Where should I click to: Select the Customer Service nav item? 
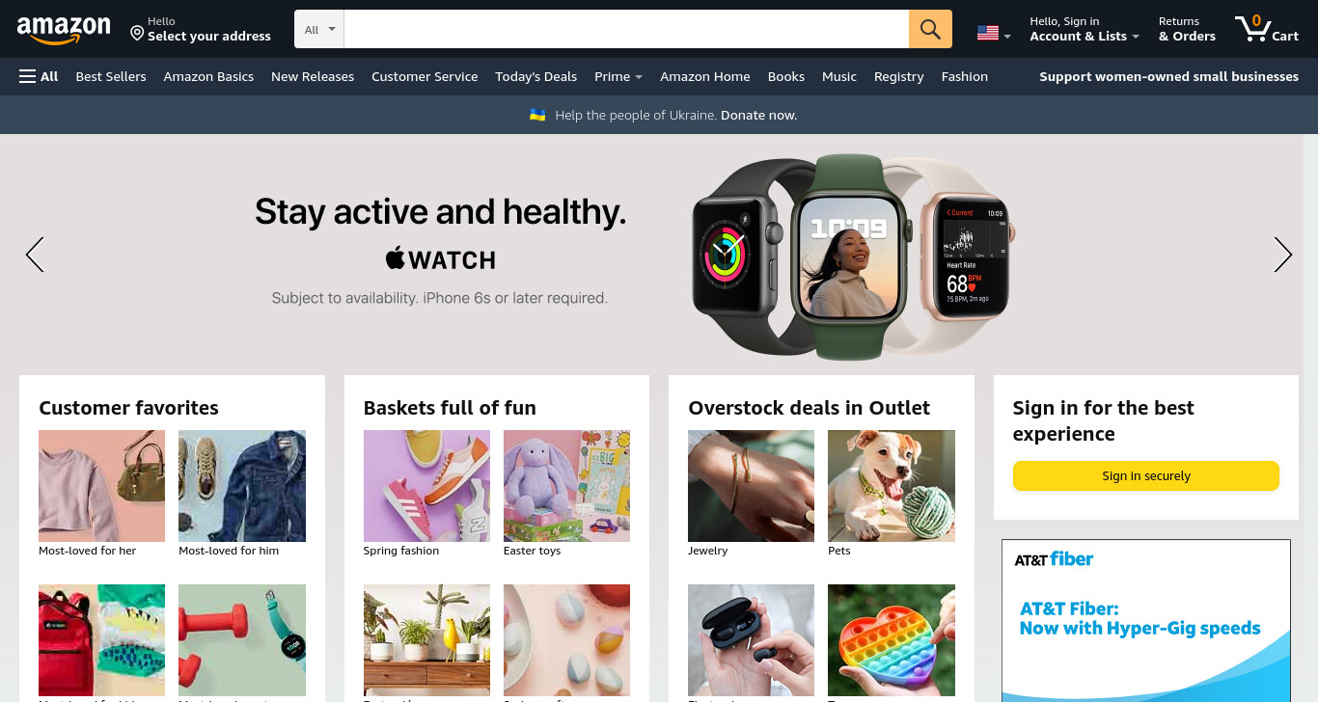point(425,76)
